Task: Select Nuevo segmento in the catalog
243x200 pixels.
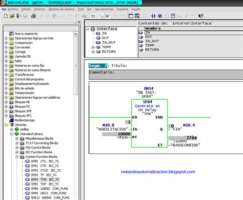Action: 26,34
